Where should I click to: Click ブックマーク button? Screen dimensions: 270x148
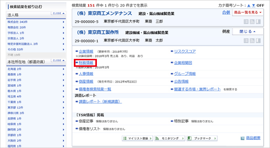[202, 138]
